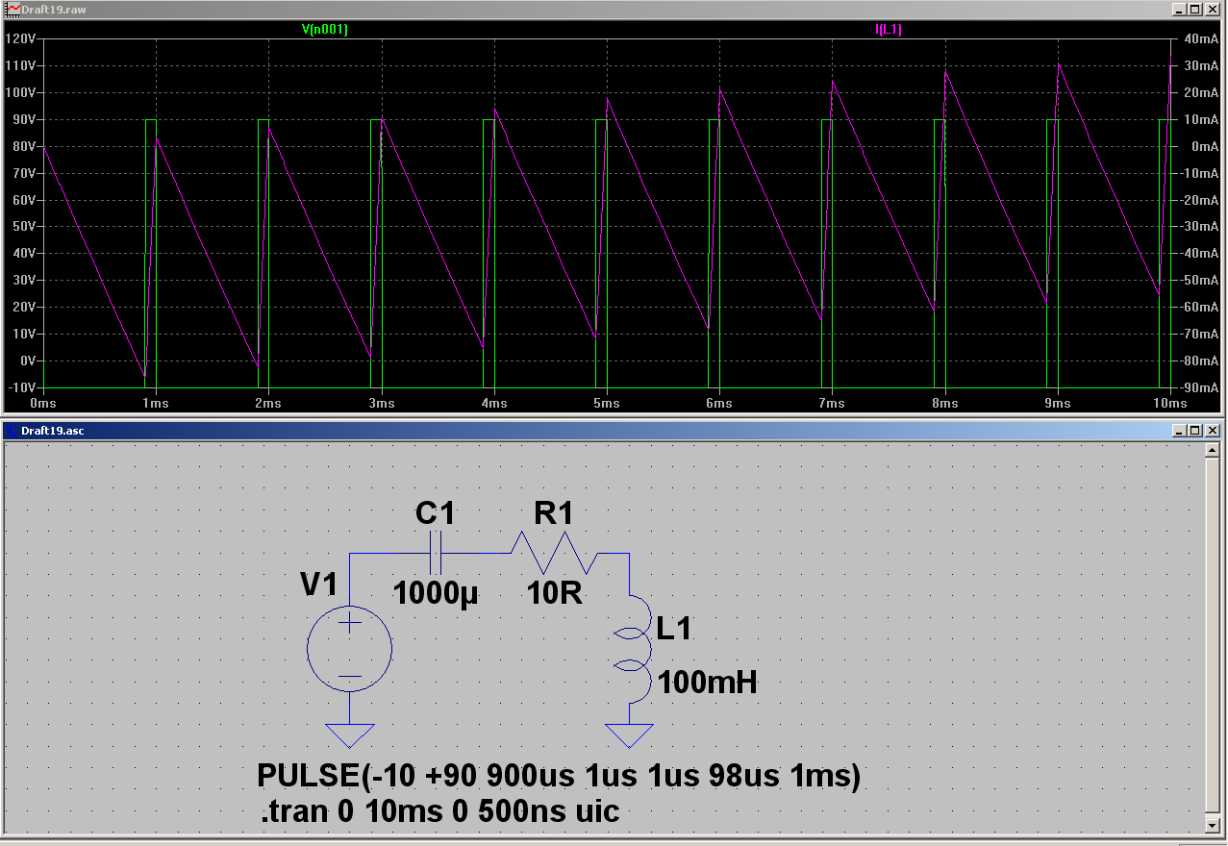Viewport: 1228px width, 846px height.
Task: Click the 0ms time axis label
Action: click(44, 404)
